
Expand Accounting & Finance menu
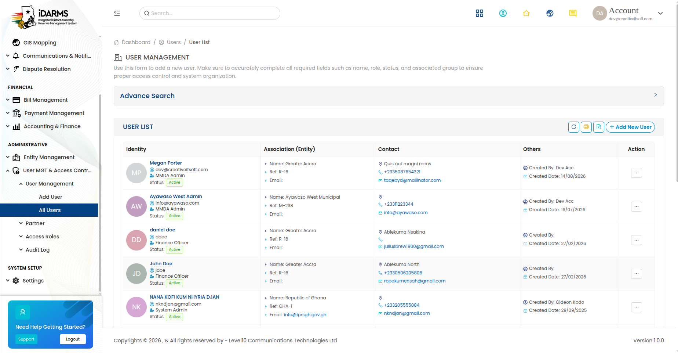coord(49,126)
